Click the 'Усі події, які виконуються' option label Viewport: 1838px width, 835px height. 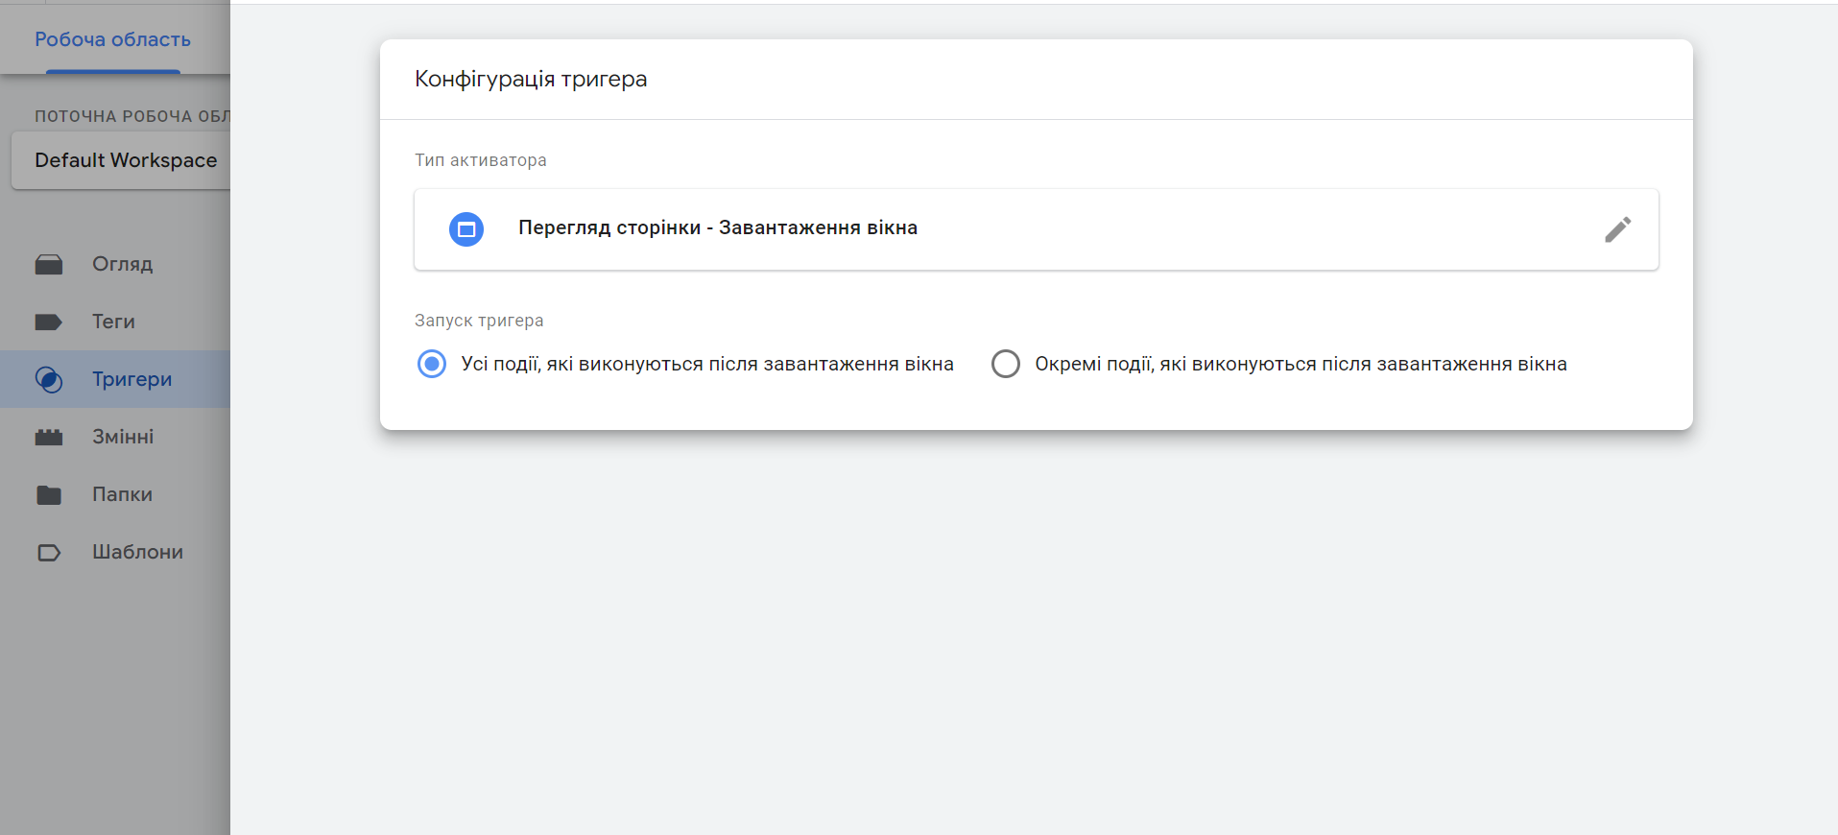707,364
